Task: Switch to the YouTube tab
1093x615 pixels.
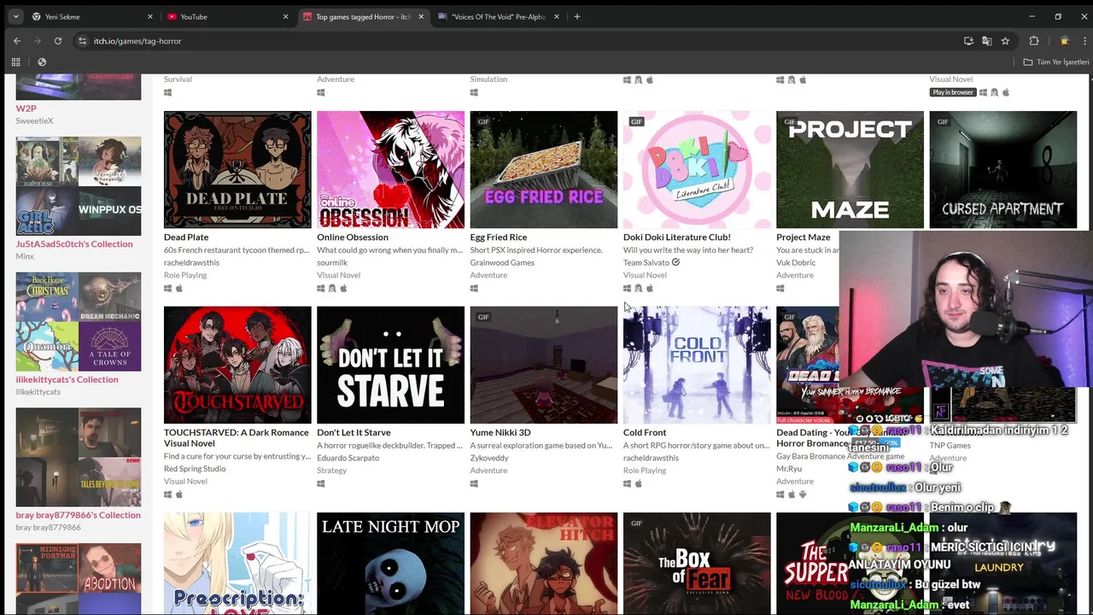Action: pyautogui.click(x=227, y=16)
